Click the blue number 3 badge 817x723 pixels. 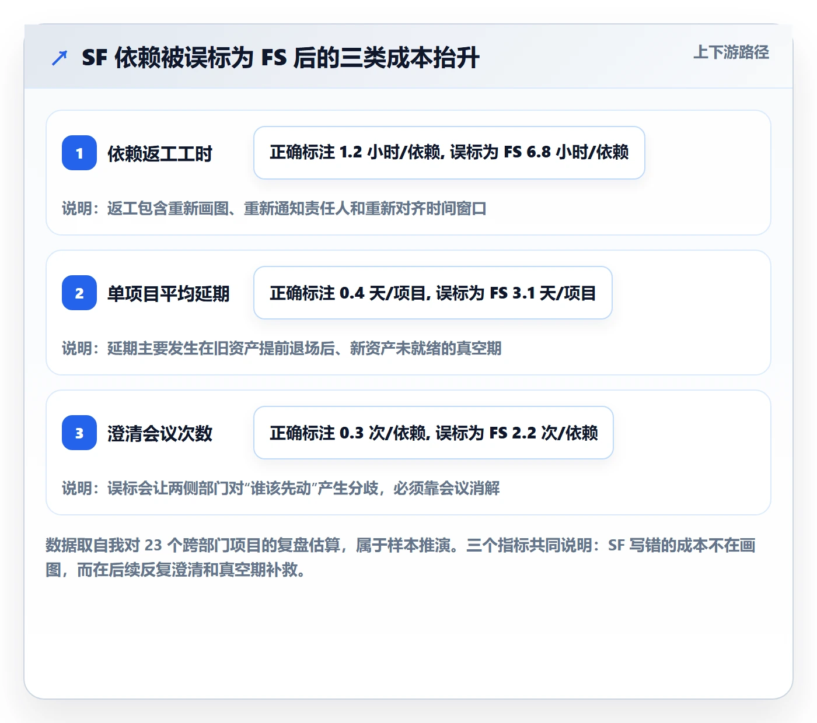click(x=79, y=433)
